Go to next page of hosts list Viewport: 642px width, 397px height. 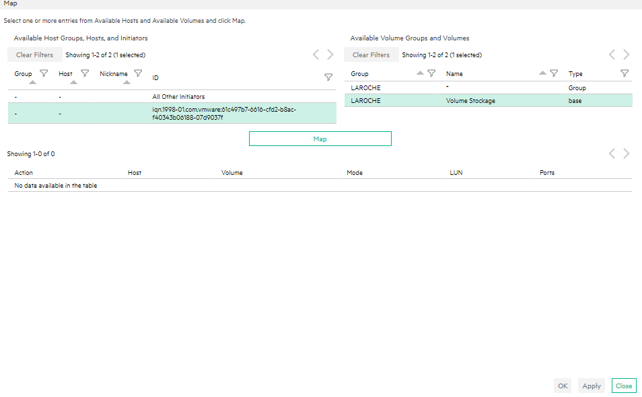(330, 55)
